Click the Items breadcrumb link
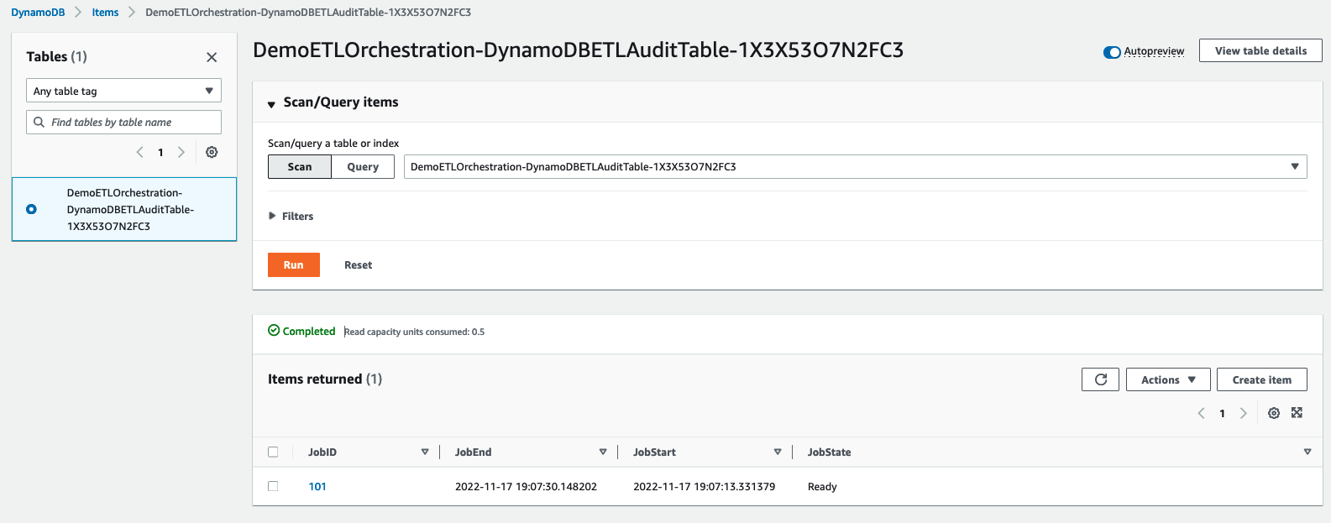Screen dimensions: 1331x523 click(x=105, y=13)
